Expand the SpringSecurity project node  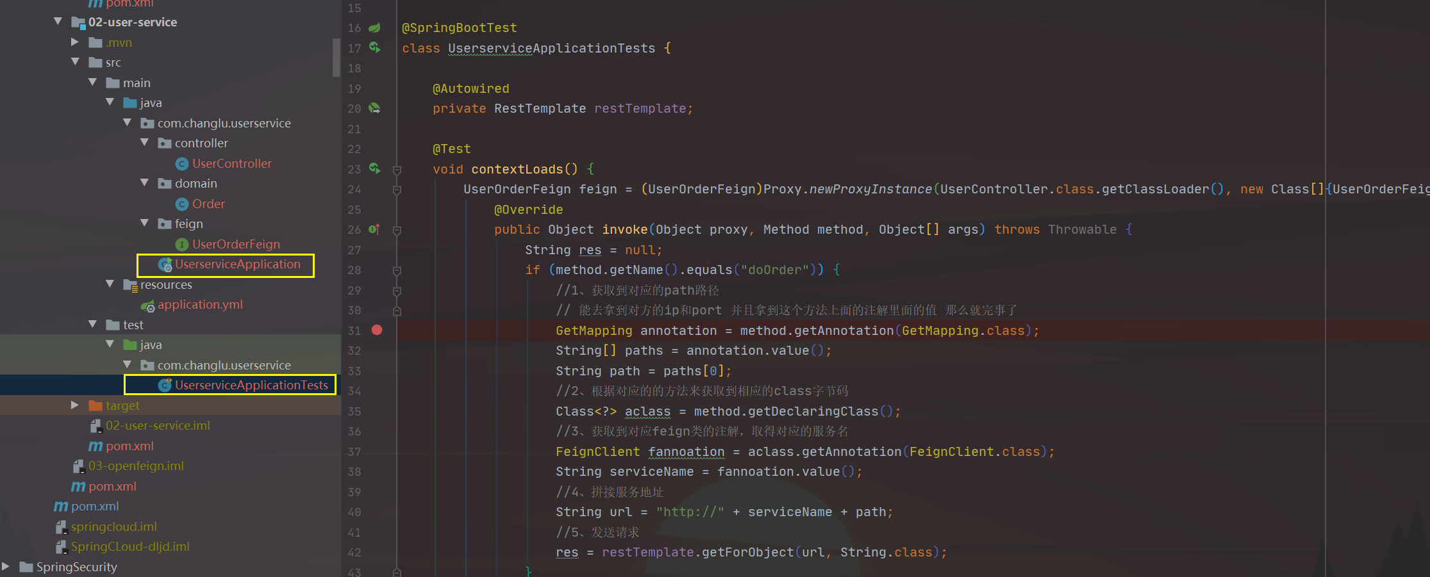pos(6,567)
